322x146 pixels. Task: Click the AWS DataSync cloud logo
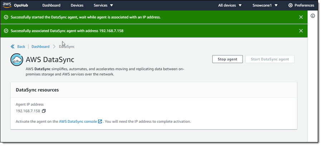(x=17, y=60)
